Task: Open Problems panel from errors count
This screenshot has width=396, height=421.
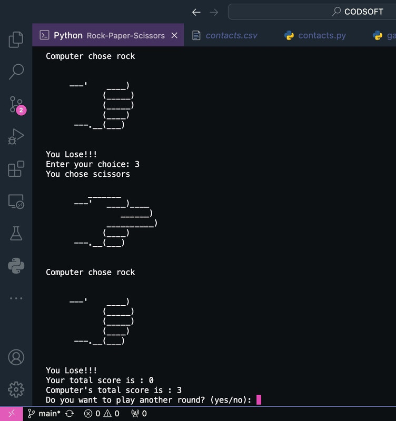Action: coord(92,414)
